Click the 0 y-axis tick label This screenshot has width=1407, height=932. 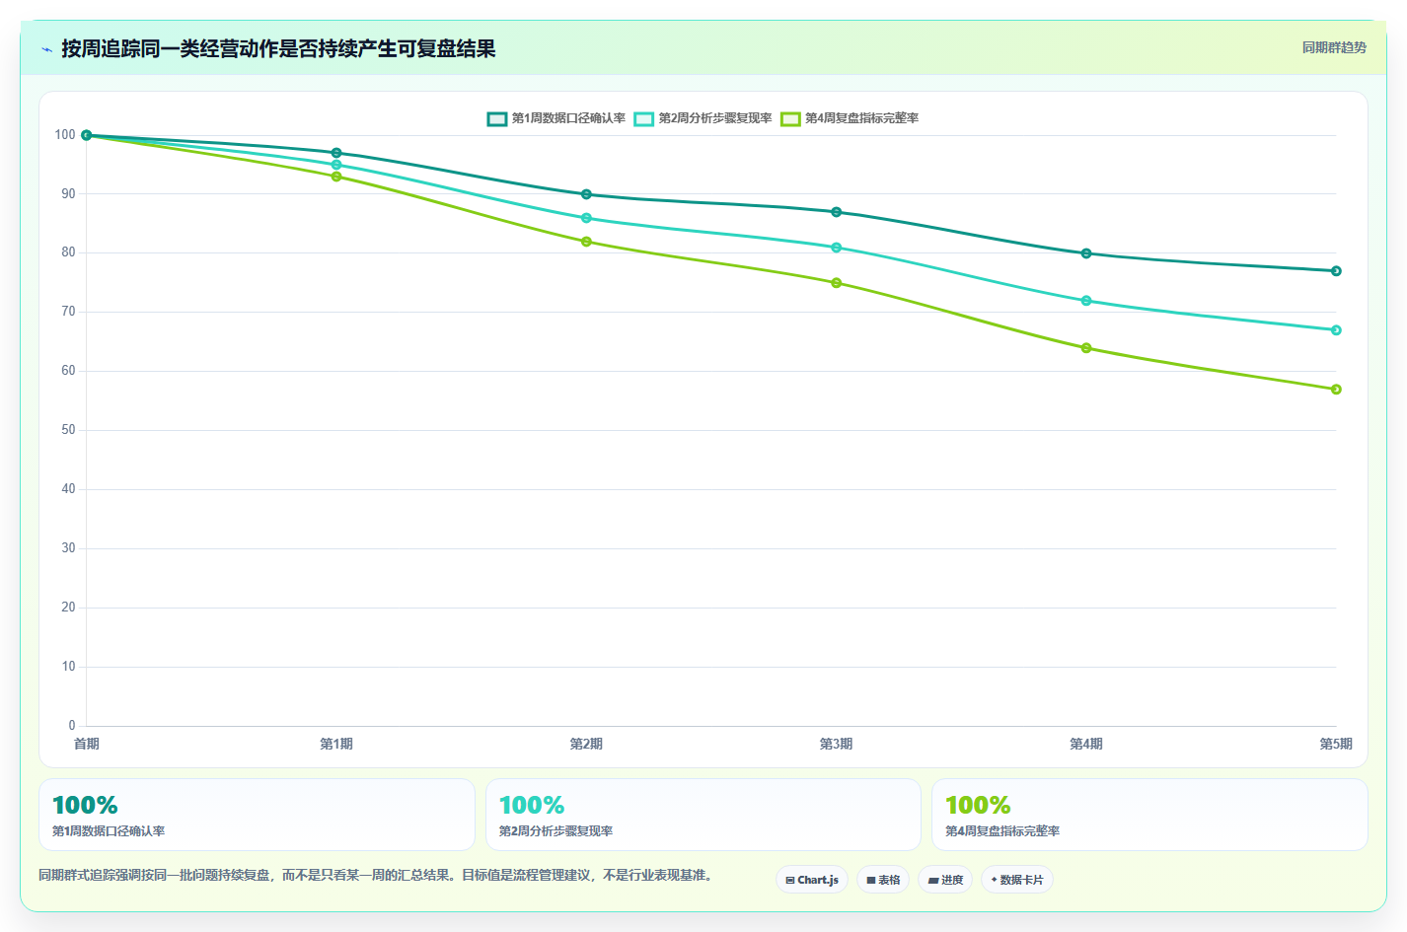(x=72, y=726)
